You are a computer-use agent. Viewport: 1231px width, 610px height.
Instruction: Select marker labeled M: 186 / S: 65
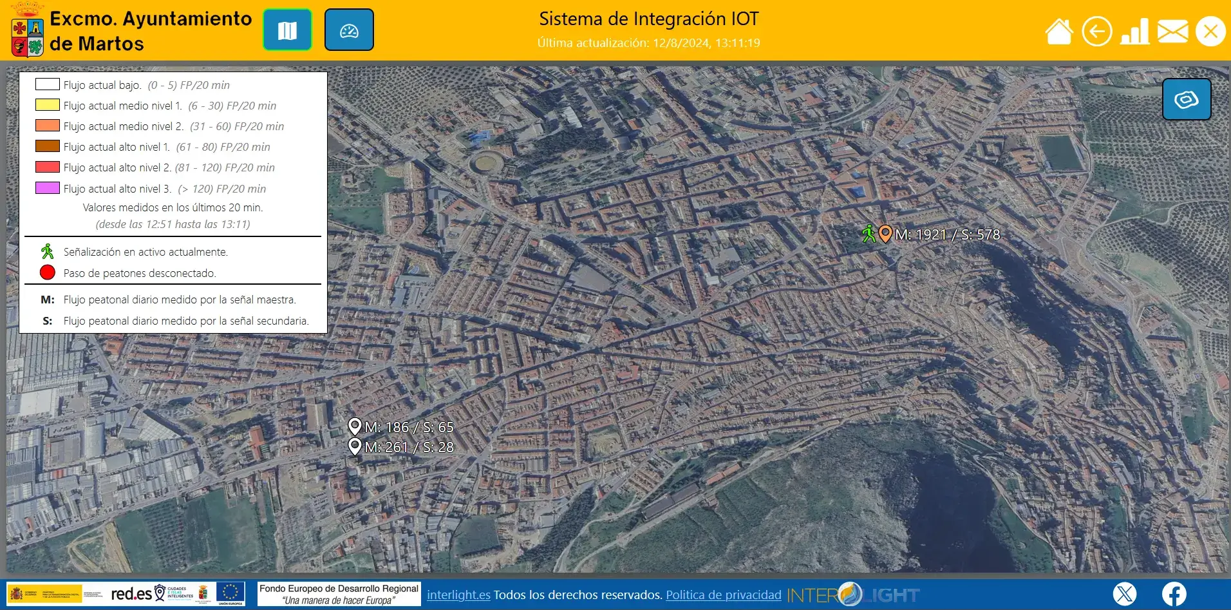355,426
